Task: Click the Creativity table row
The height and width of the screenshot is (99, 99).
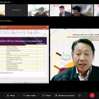Action: (23, 54)
